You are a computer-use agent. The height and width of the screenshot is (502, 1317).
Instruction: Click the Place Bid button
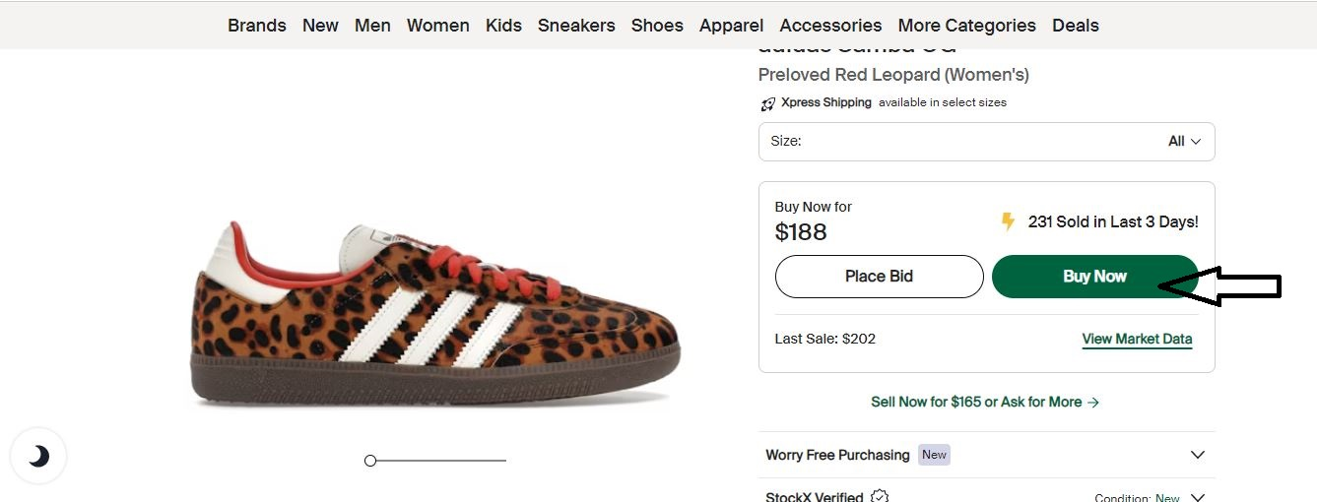(879, 277)
